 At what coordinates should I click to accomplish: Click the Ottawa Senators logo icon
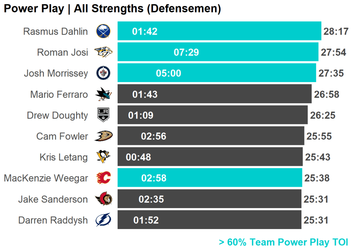[103, 199]
